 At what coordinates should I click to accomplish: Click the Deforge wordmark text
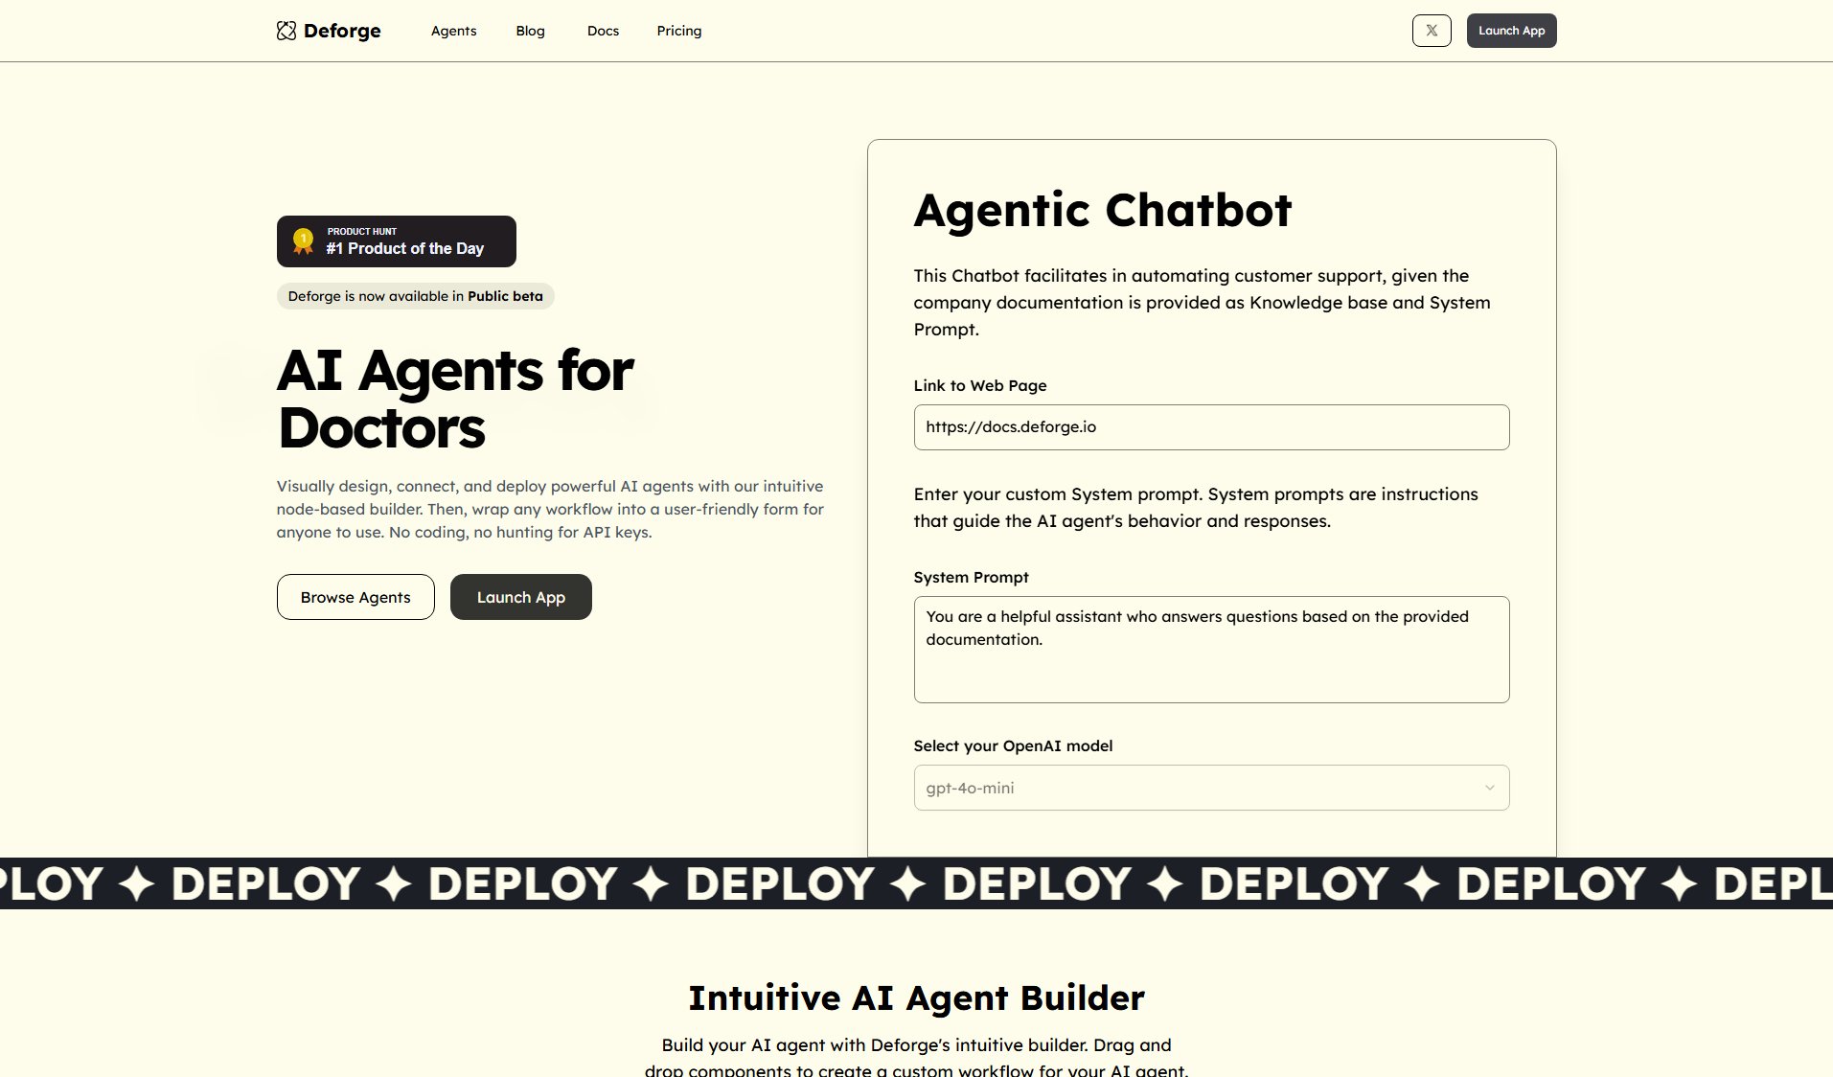pyautogui.click(x=342, y=31)
